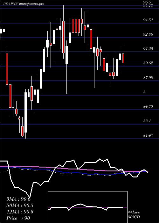Click the 89.62 price axis label
The width and height of the screenshot is (159, 223).
[x=148, y=63]
